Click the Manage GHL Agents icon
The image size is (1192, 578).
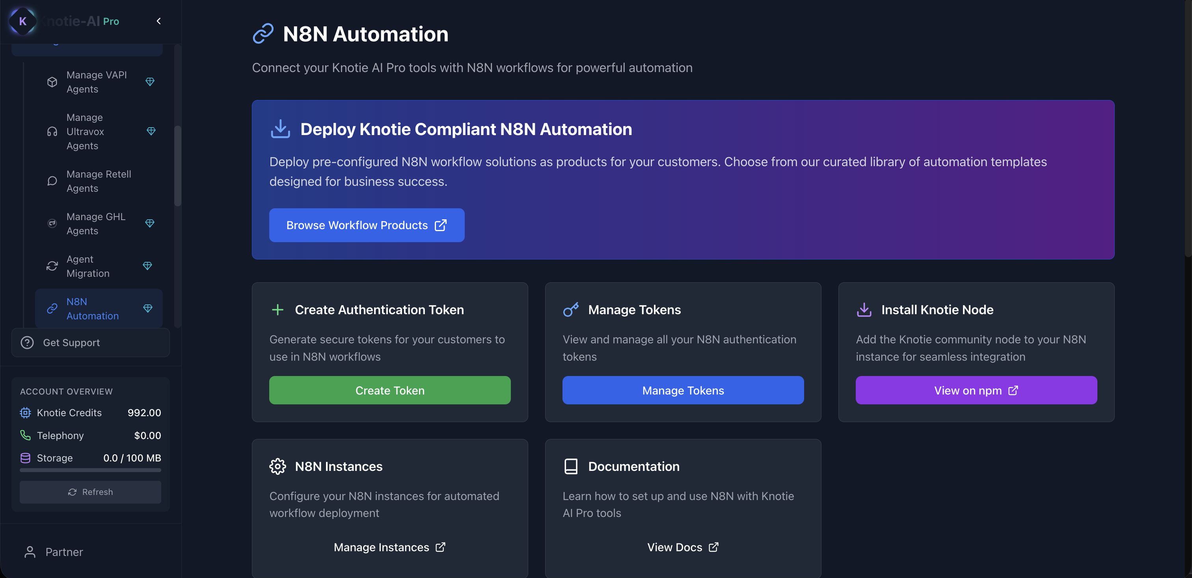52,224
